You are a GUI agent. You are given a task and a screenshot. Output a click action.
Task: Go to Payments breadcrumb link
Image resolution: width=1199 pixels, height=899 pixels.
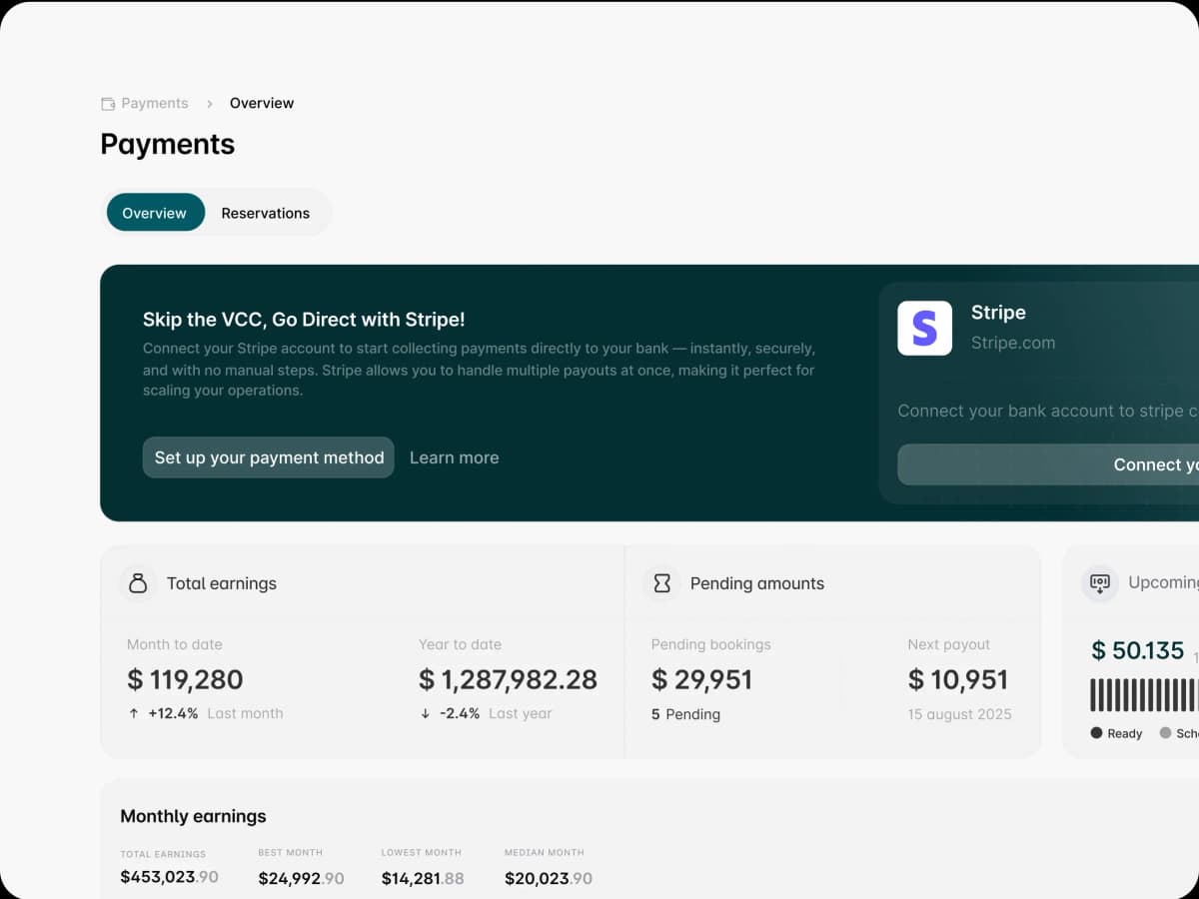154,104
